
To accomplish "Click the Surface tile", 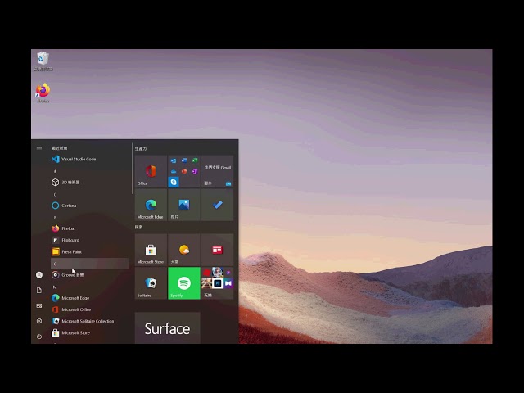I will [x=167, y=327].
